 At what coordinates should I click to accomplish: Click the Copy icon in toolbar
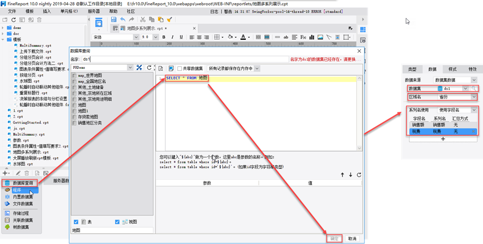(x=152, y=19)
